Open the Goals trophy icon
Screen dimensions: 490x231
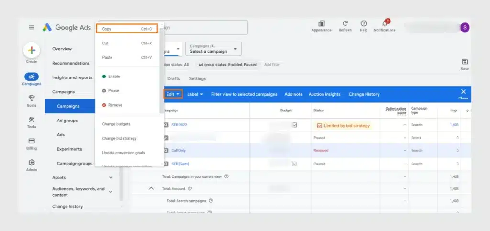point(32,98)
